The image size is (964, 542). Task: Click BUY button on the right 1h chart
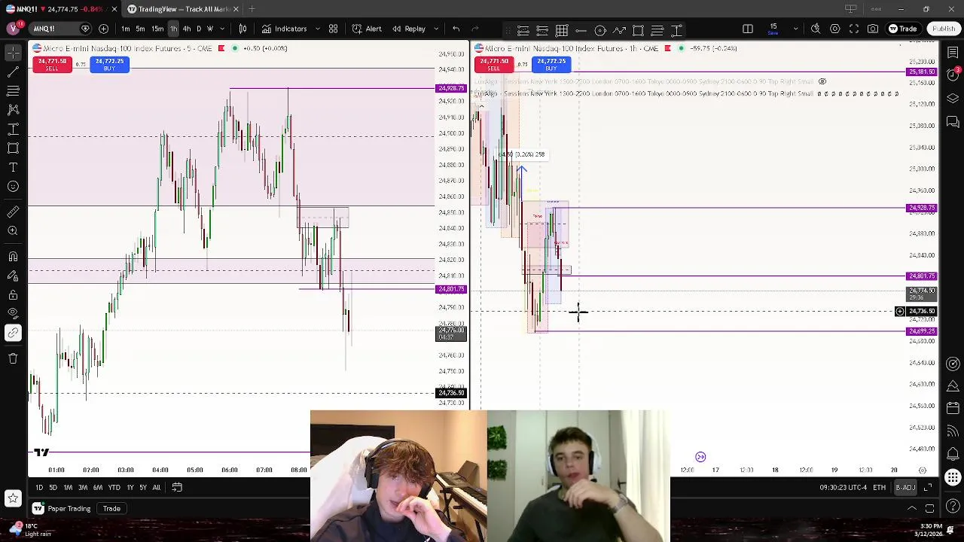[x=551, y=65]
